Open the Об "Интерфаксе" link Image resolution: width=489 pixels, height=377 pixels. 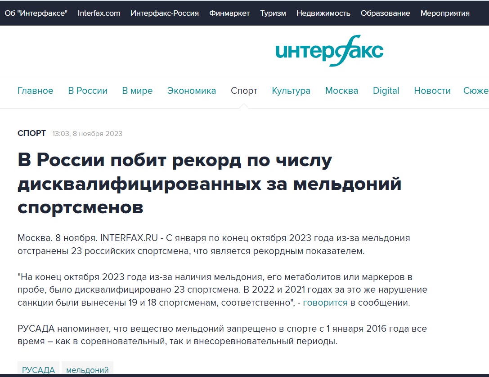tap(36, 13)
